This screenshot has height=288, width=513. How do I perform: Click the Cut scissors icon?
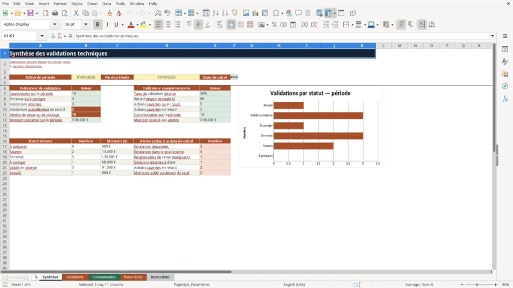pyautogui.click(x=76, y=13)
